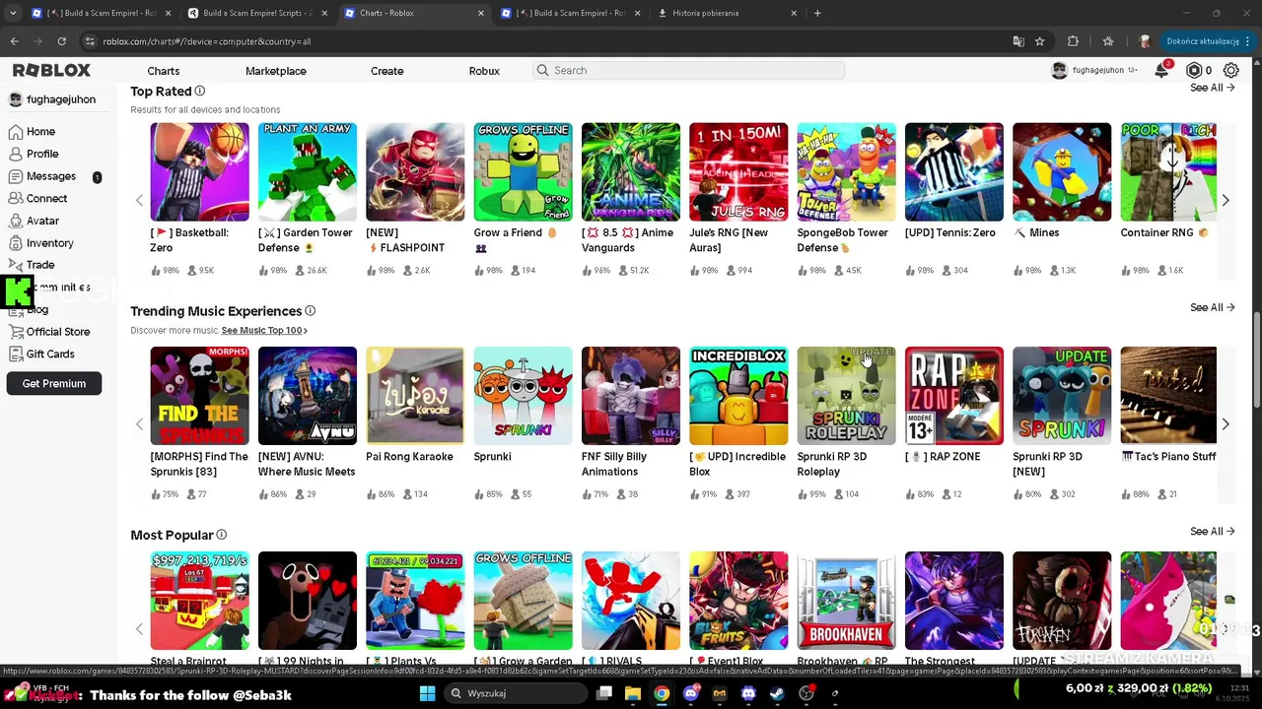Screen dimensions: 1262x709
Task: Open the Brookhaven game thumbnail
Action: click(846, 601)
